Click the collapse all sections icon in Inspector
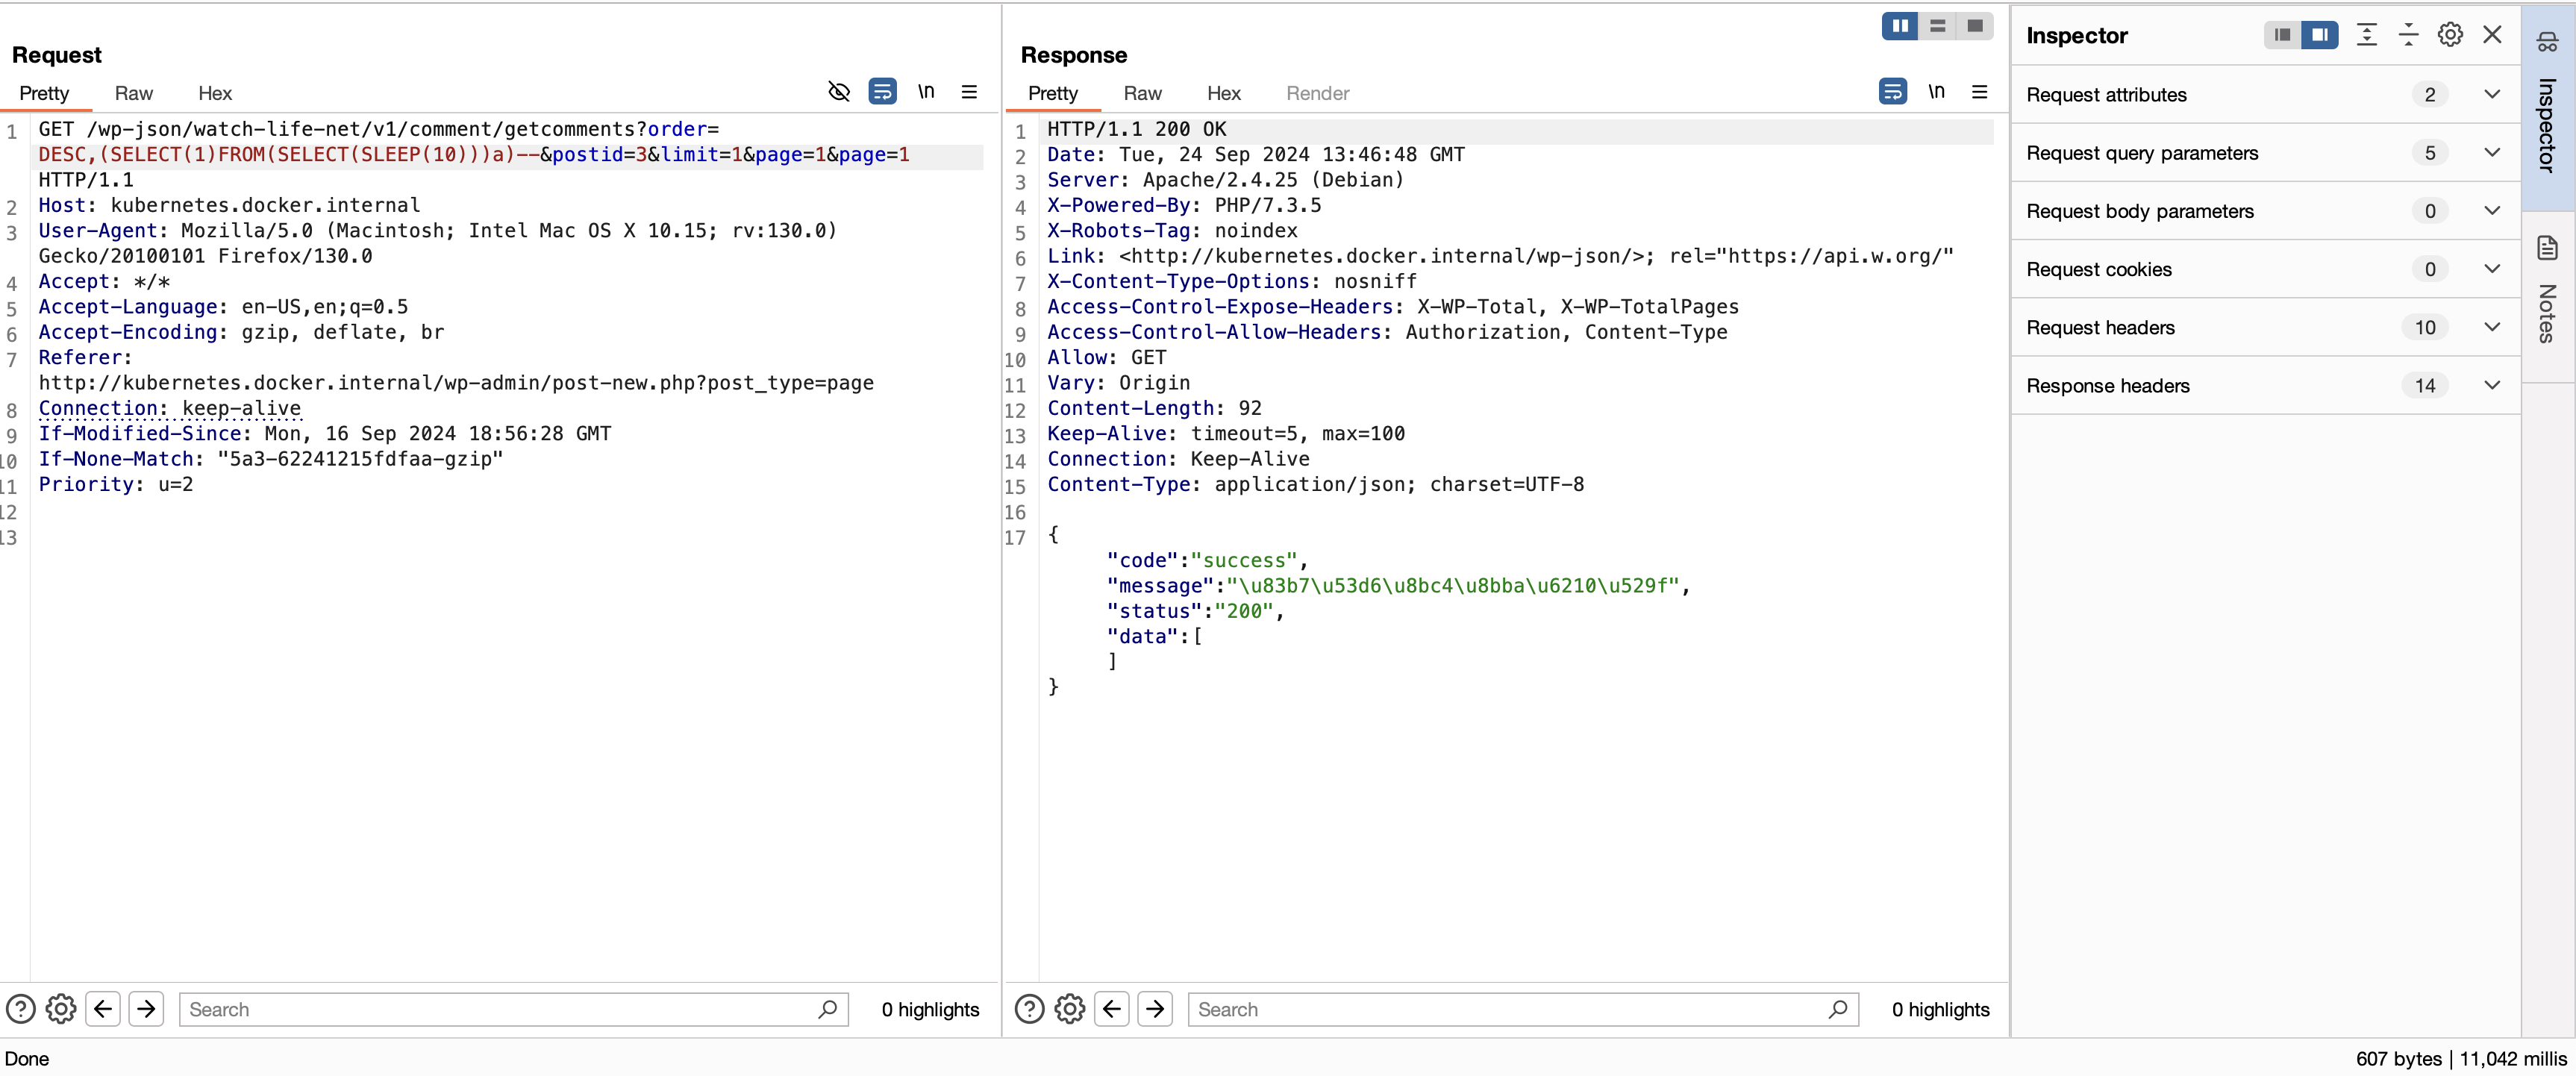2576x1076 pixels. pos(2408,35)
